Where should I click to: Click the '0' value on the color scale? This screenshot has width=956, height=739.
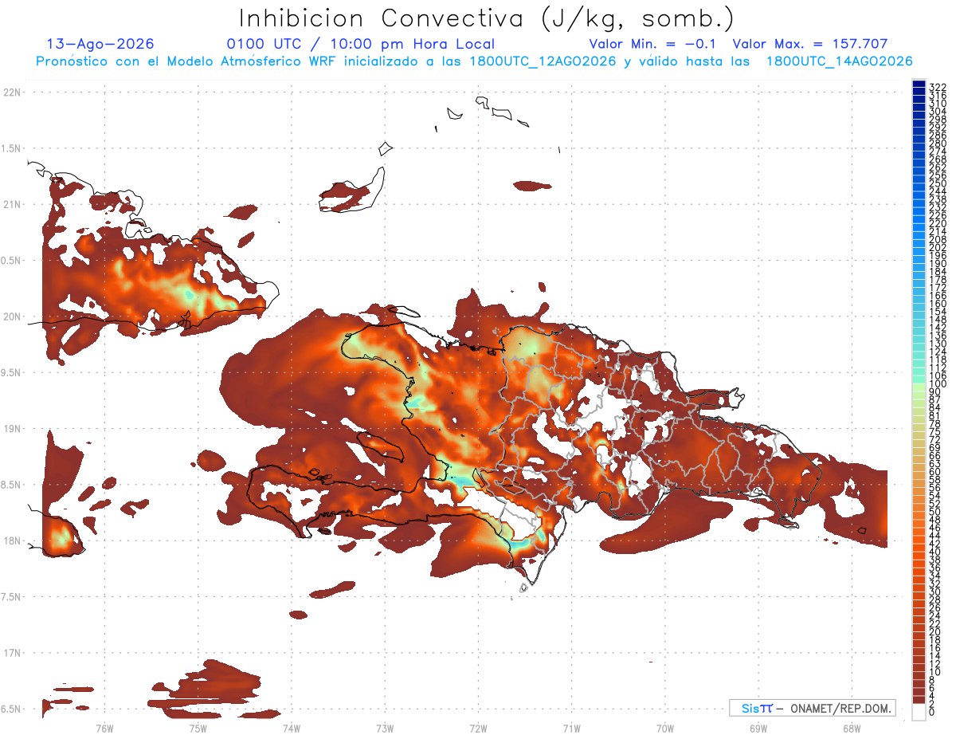932,710
